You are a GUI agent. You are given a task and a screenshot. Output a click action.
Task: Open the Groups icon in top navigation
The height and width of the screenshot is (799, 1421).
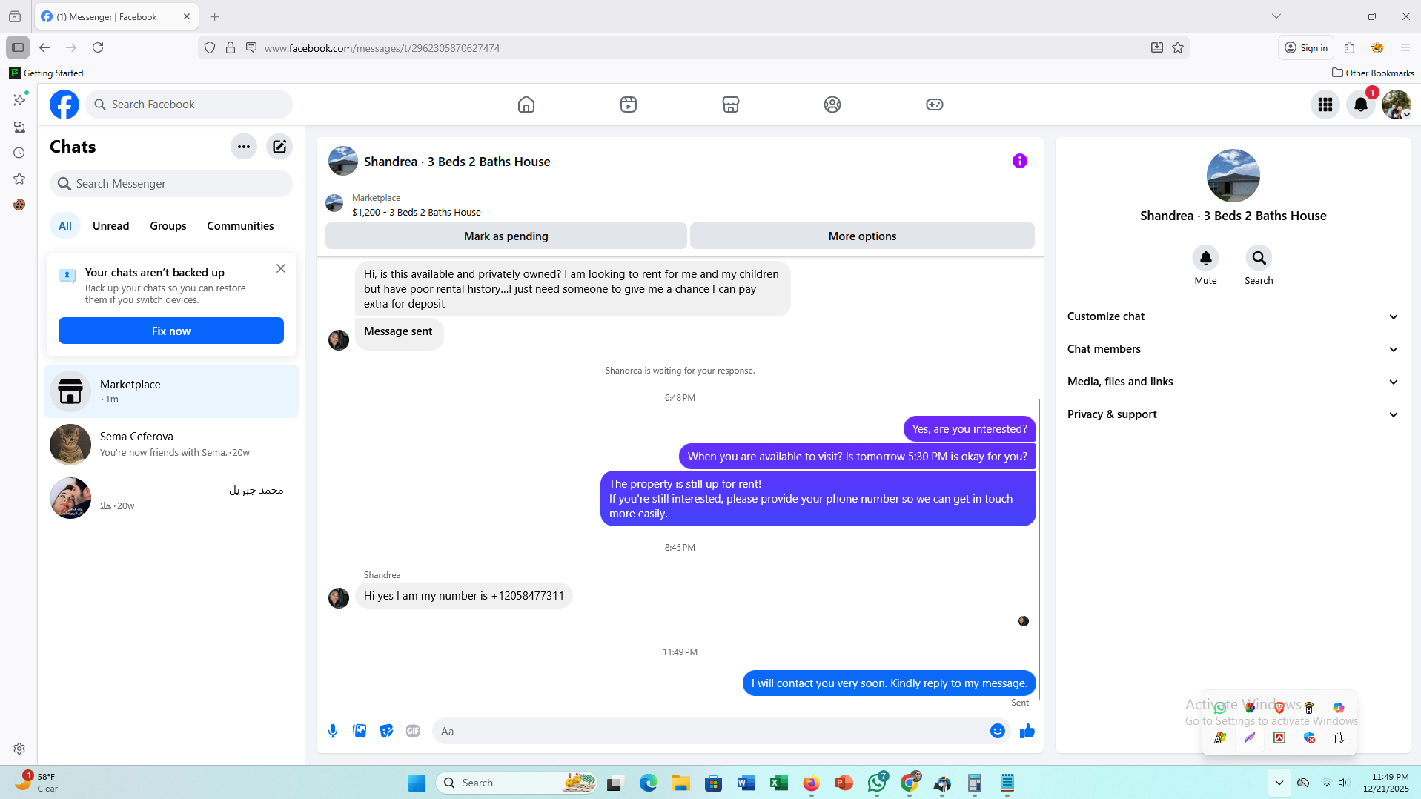click(832, 105)
